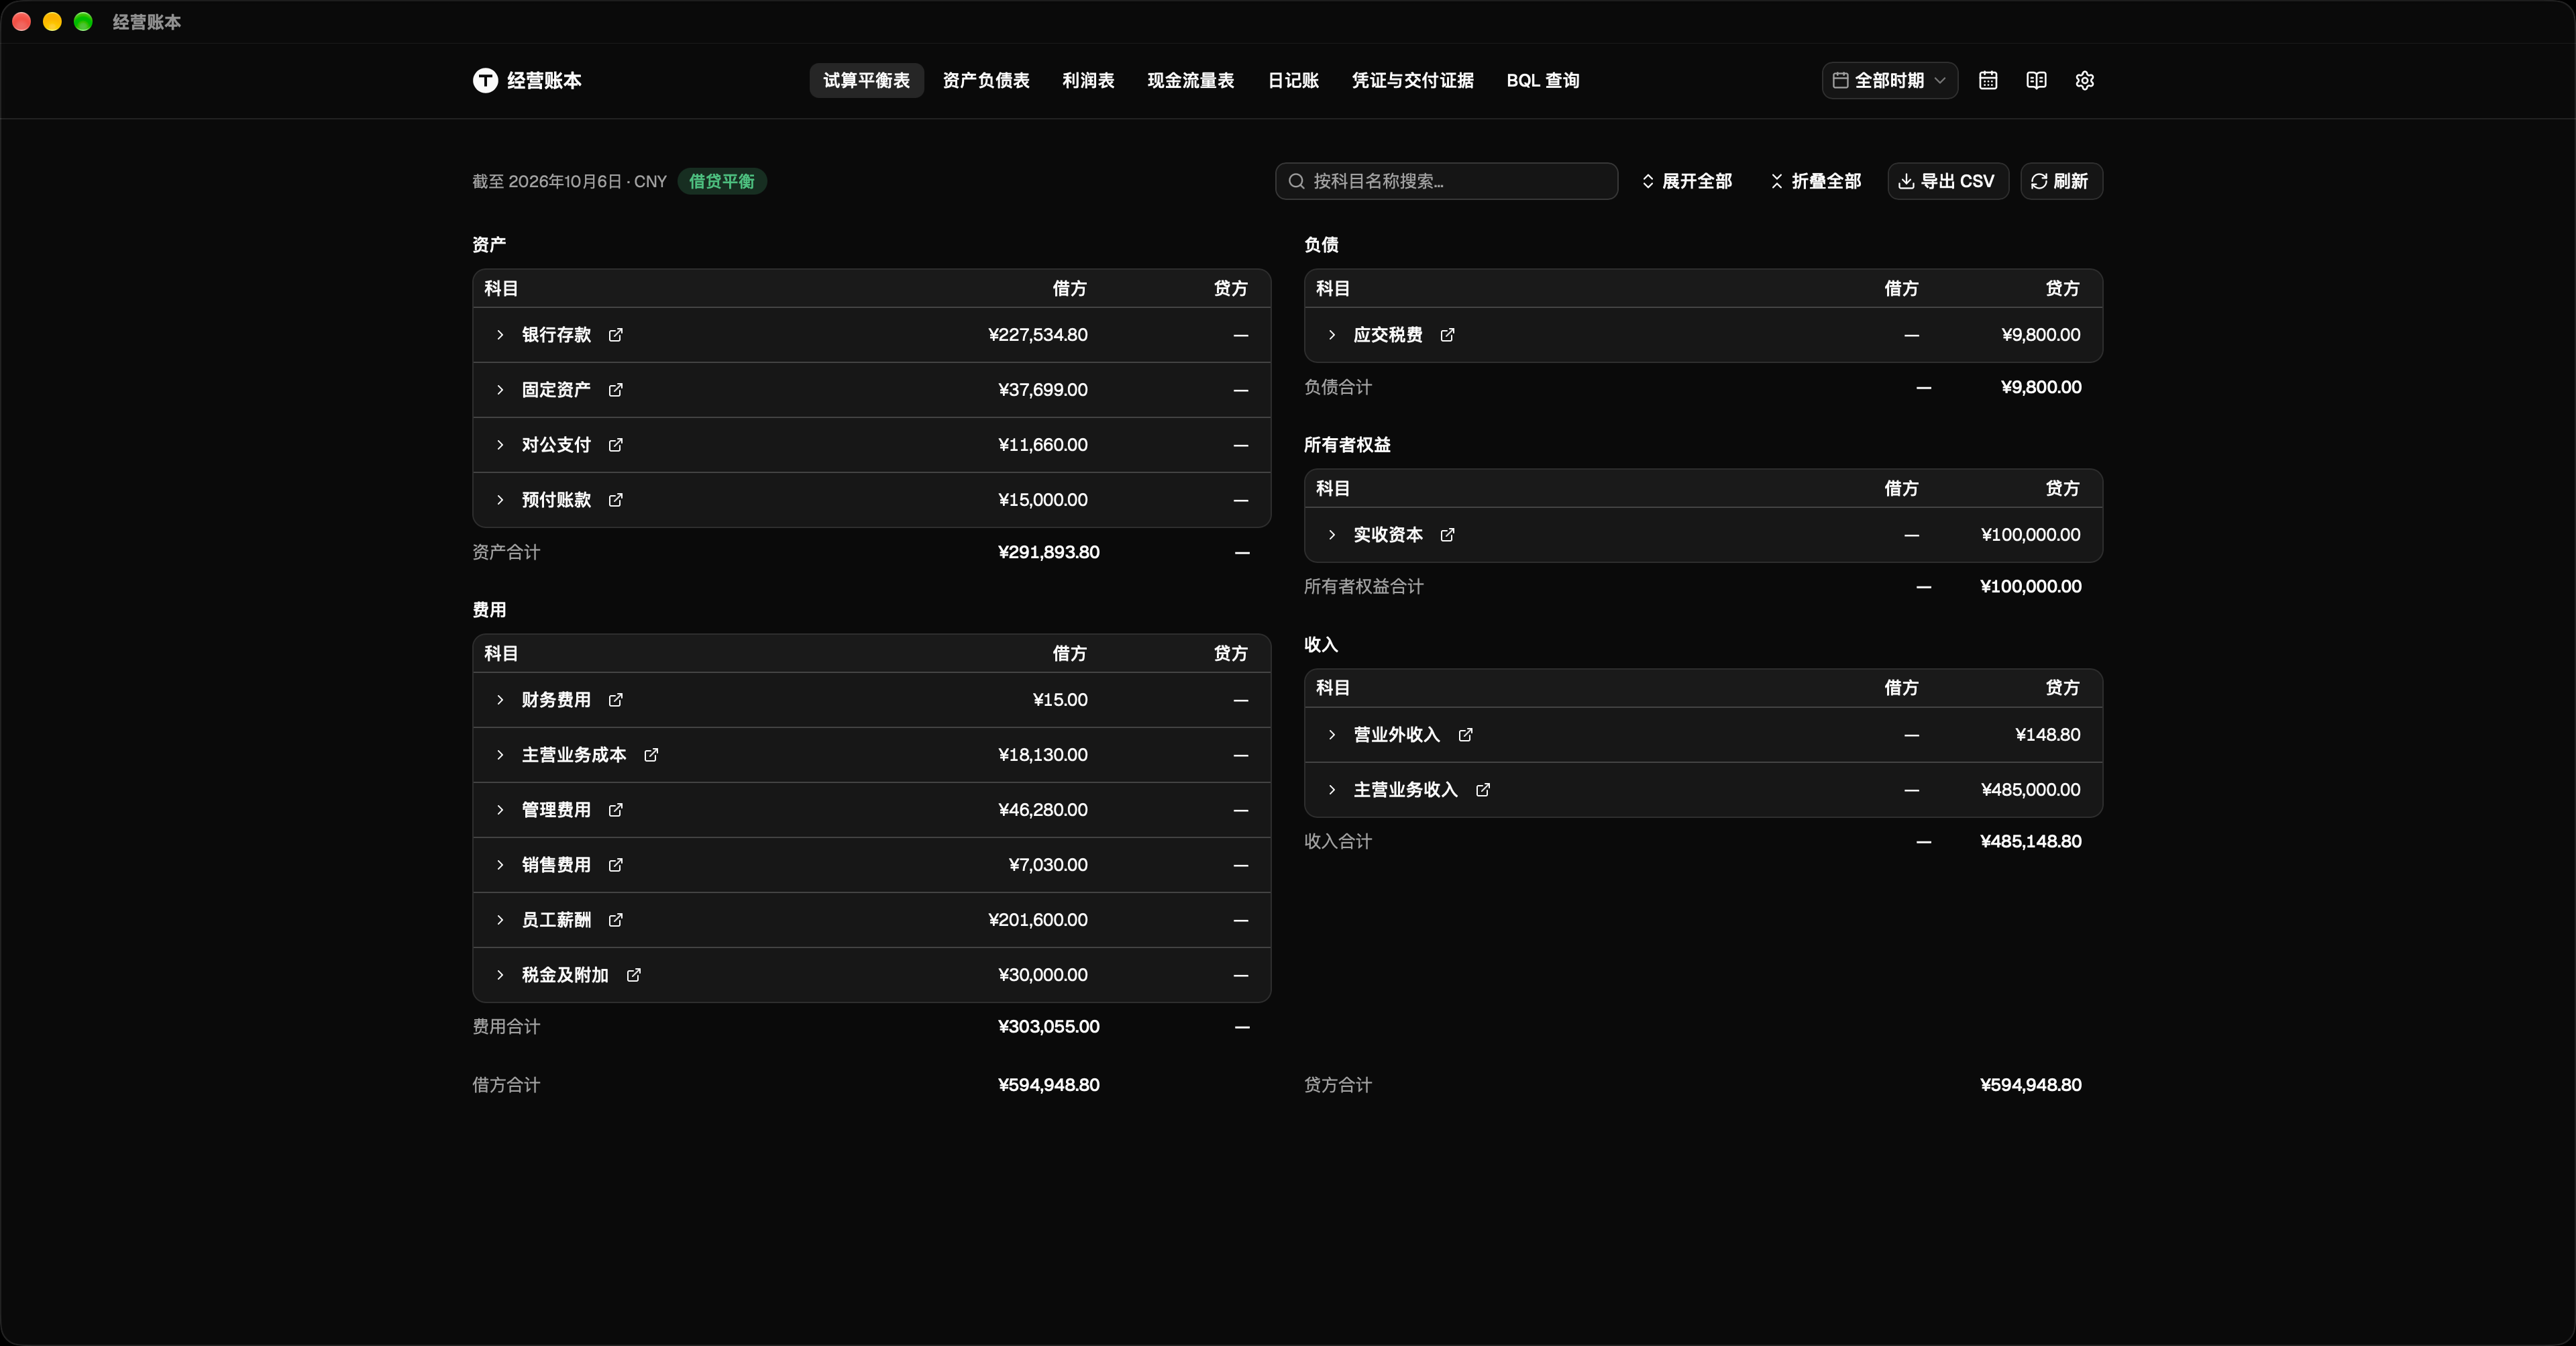Open the 全部时期 period dropdown
This screenshot has width=2576, height=1346.
[x=1889, y=80]
